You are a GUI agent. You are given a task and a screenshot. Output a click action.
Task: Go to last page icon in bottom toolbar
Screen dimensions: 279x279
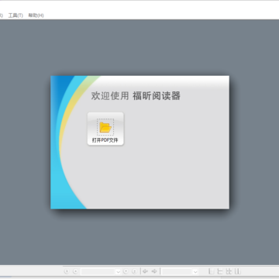pos(134,271)
